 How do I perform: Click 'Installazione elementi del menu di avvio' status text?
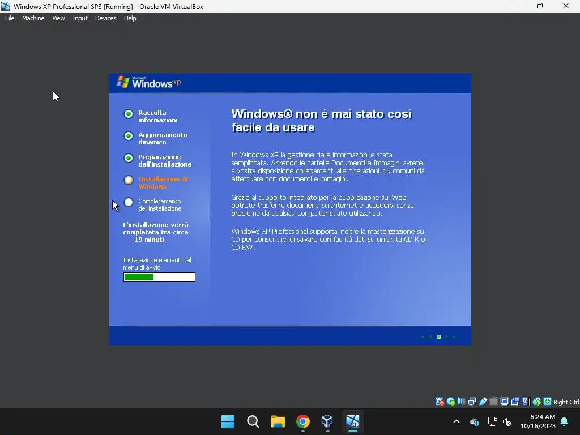(x=157, y=264)
